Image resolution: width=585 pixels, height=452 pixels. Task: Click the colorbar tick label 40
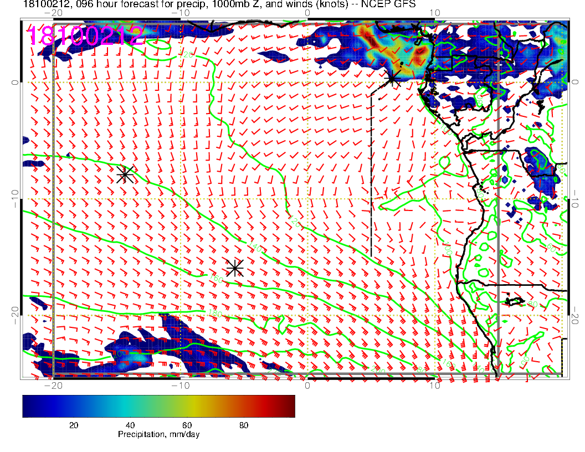coord(130,425)
